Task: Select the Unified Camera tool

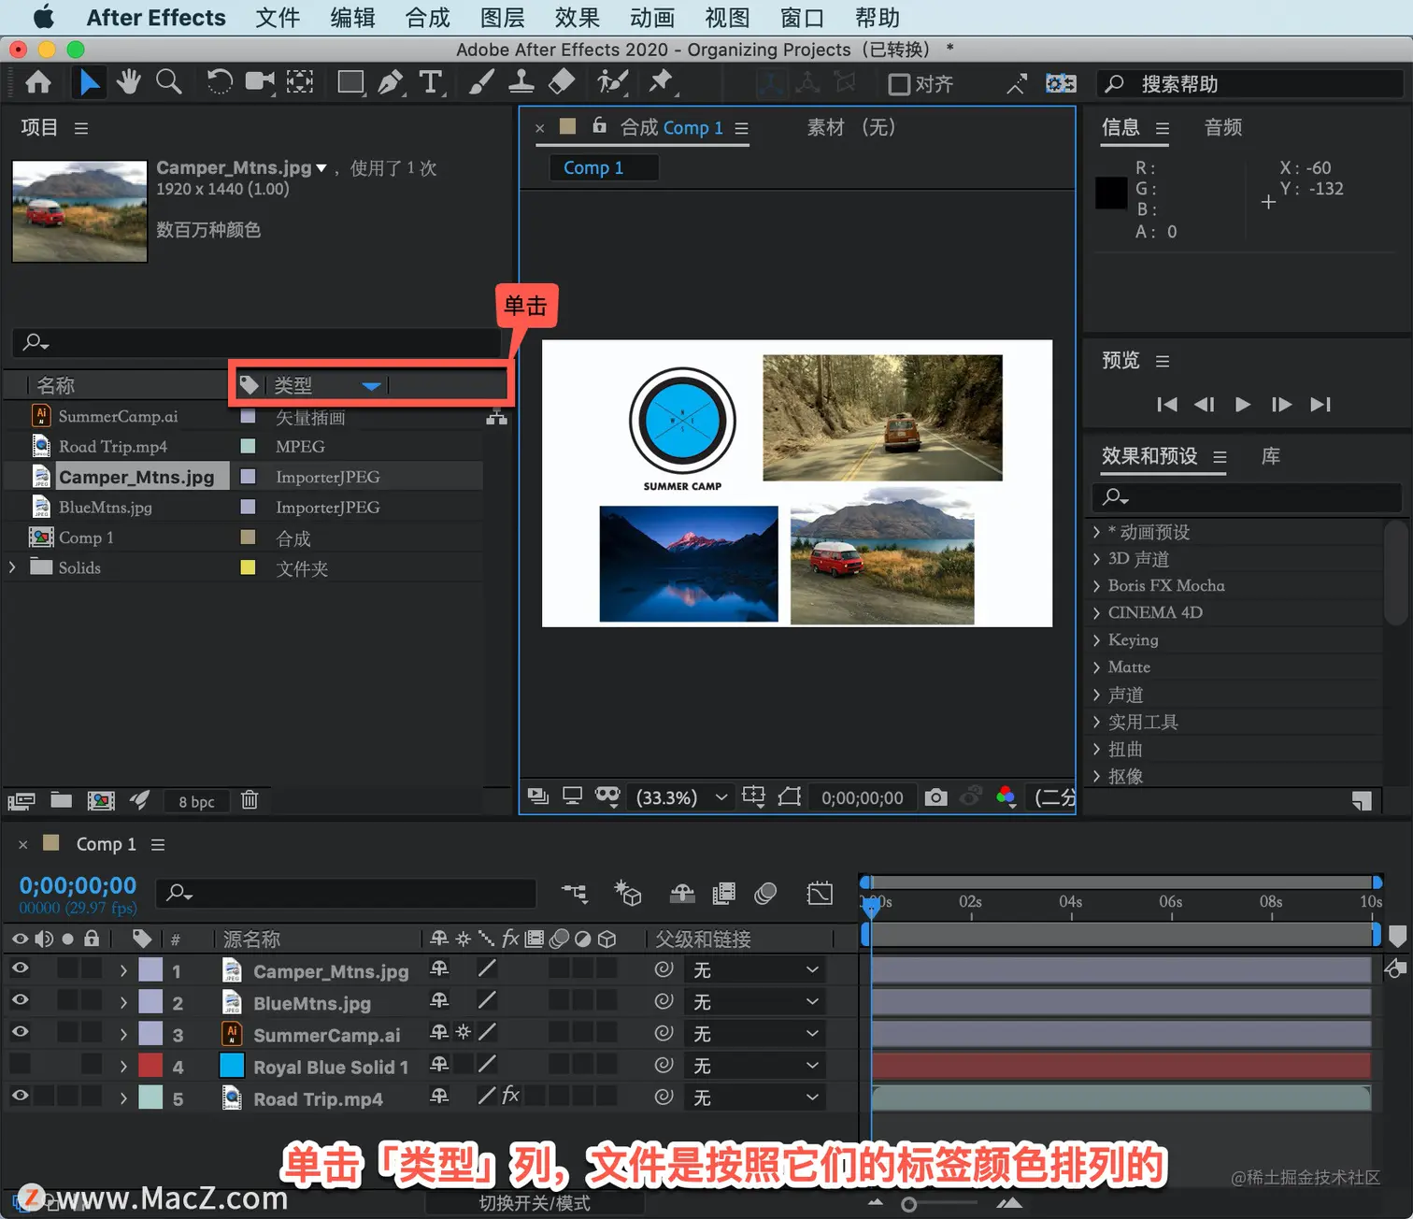Action: coord(260,82)
